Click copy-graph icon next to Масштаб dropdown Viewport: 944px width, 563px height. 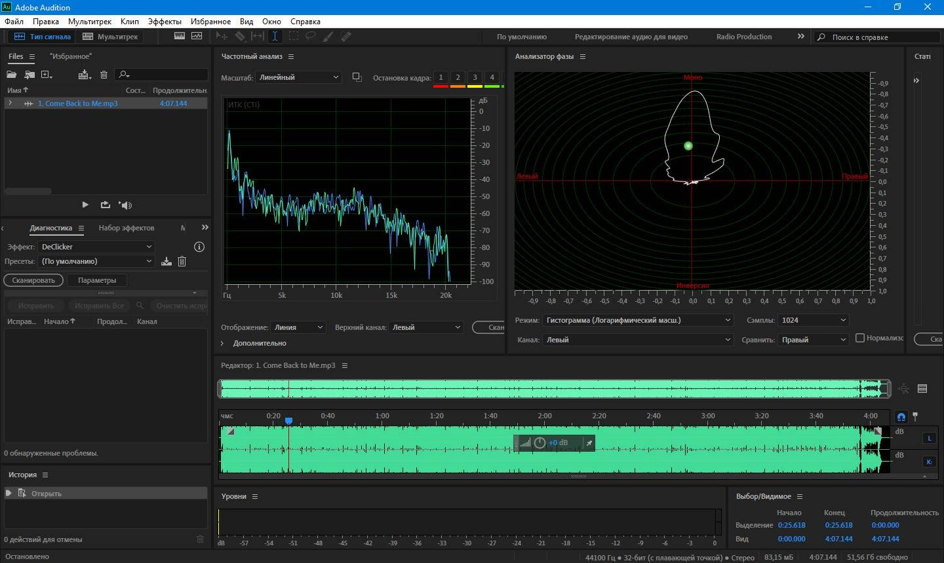(357, 77)
